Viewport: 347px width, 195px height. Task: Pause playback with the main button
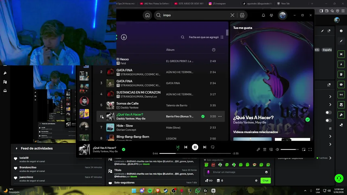point(195,147)
